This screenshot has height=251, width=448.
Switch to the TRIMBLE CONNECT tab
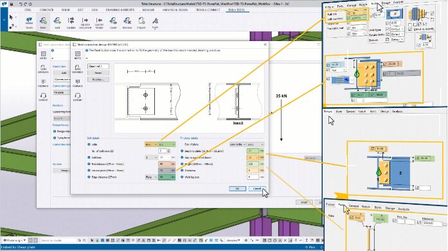pyautogui.click(x=208, y=10)
